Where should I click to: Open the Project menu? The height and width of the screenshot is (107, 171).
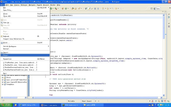coord(46,5)
